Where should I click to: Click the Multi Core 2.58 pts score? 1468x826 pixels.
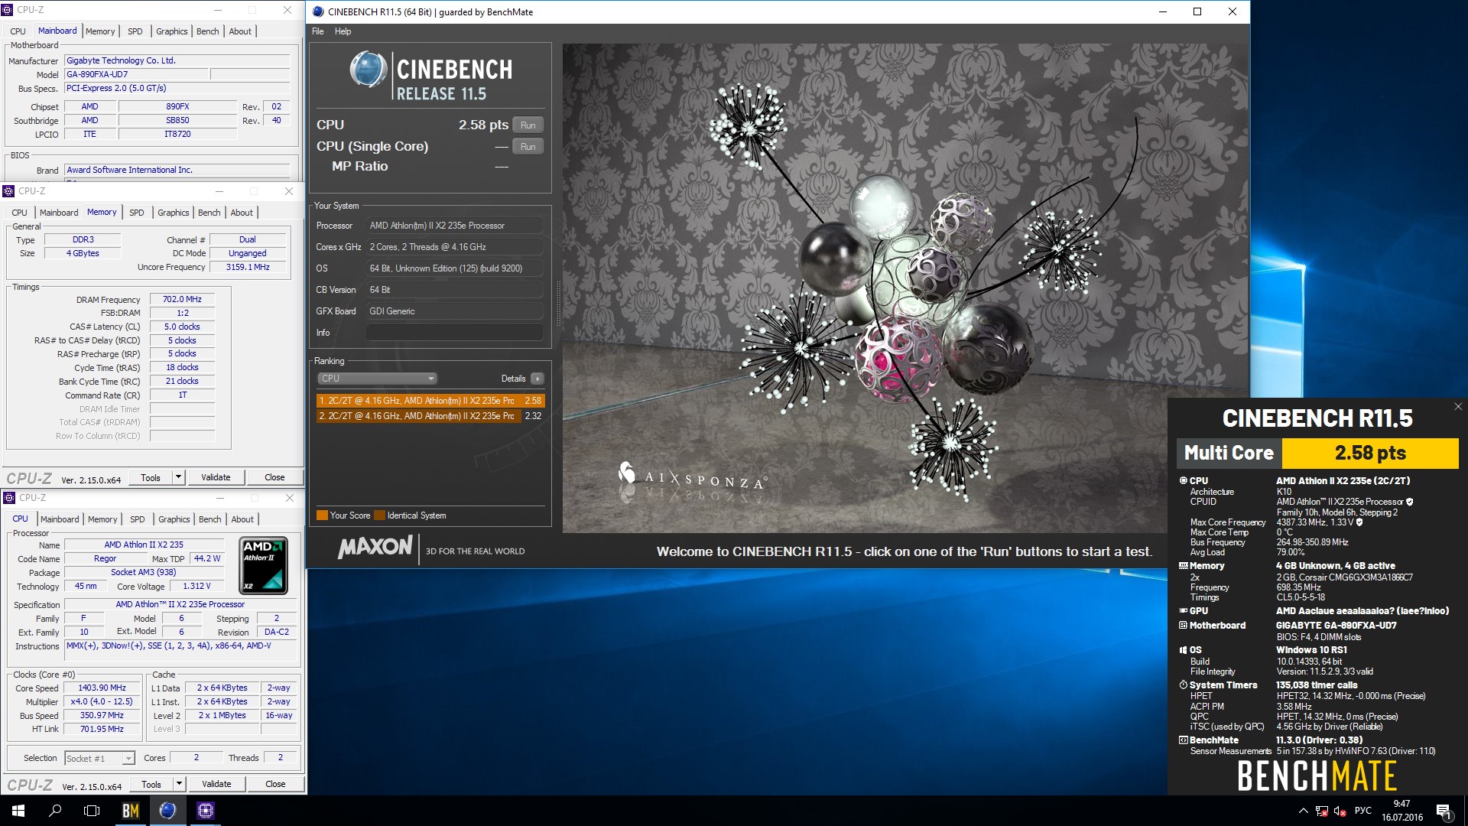point(1370,454)
